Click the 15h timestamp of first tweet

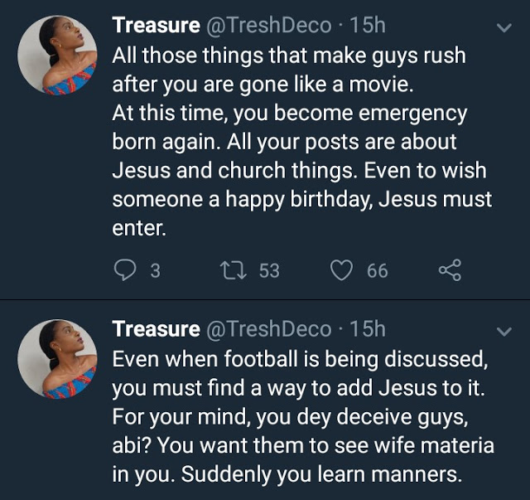click(x=368, y=26)
